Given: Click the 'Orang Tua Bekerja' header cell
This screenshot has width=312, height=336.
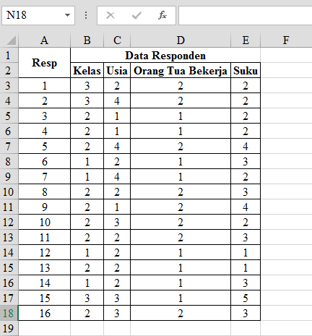Looking at the screenshot, I should point(181,70).
